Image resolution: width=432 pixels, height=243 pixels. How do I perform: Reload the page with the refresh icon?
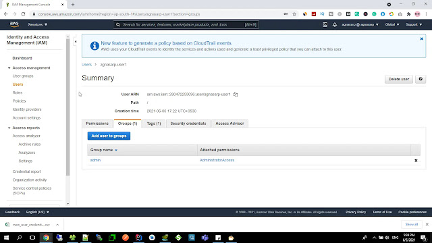coord(23,14)
